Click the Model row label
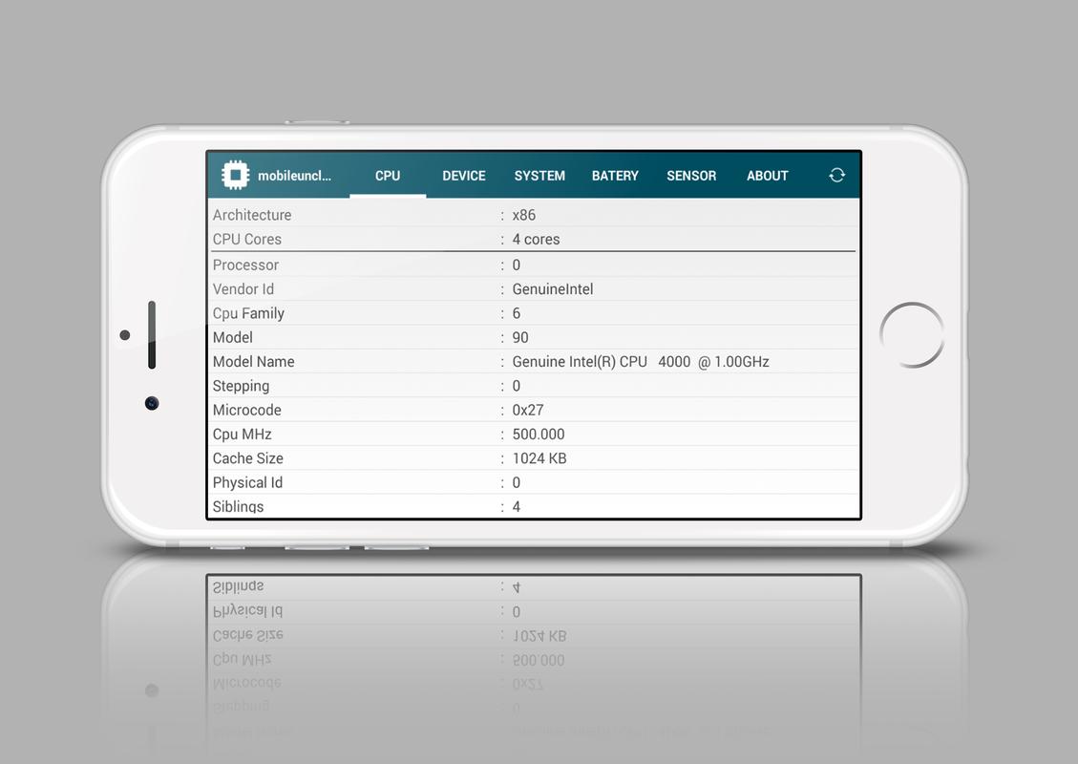Viewport: 1078px width, 764px height. (x=232, y=338)
